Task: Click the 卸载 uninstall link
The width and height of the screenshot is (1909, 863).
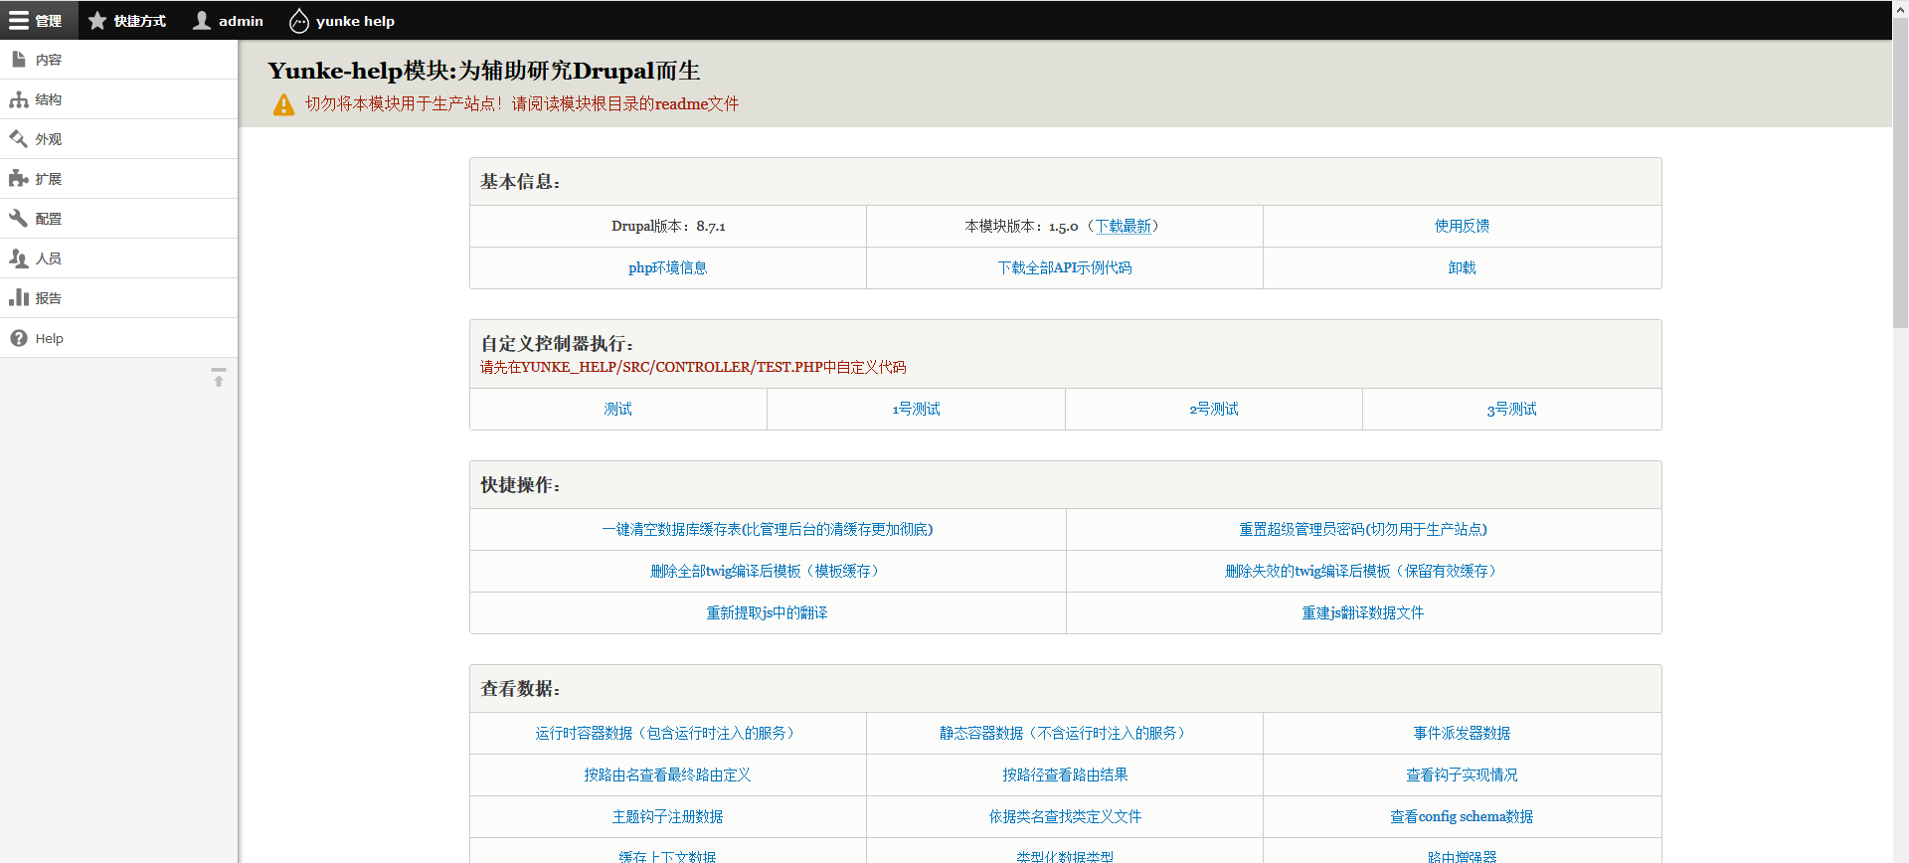Action: click(x=1462, y=267)
